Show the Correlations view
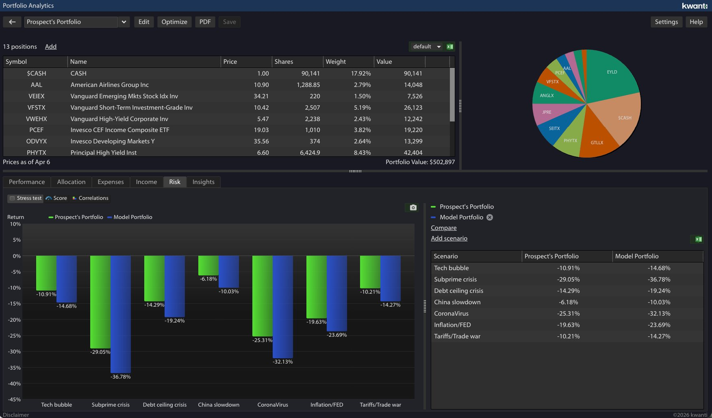Screen dimensions: 712x418 coord(90,198)
